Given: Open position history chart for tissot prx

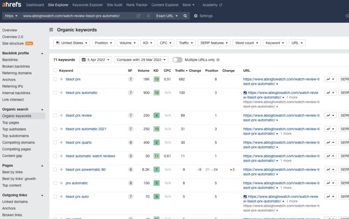Looking at the screenshot, I should click(330, 79).
